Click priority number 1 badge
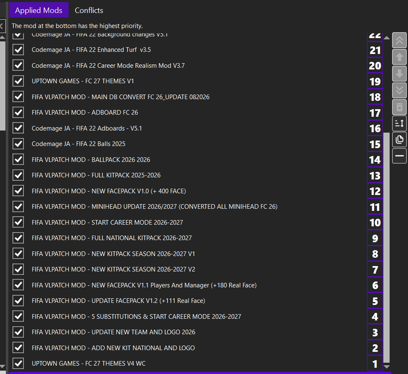 375,364
